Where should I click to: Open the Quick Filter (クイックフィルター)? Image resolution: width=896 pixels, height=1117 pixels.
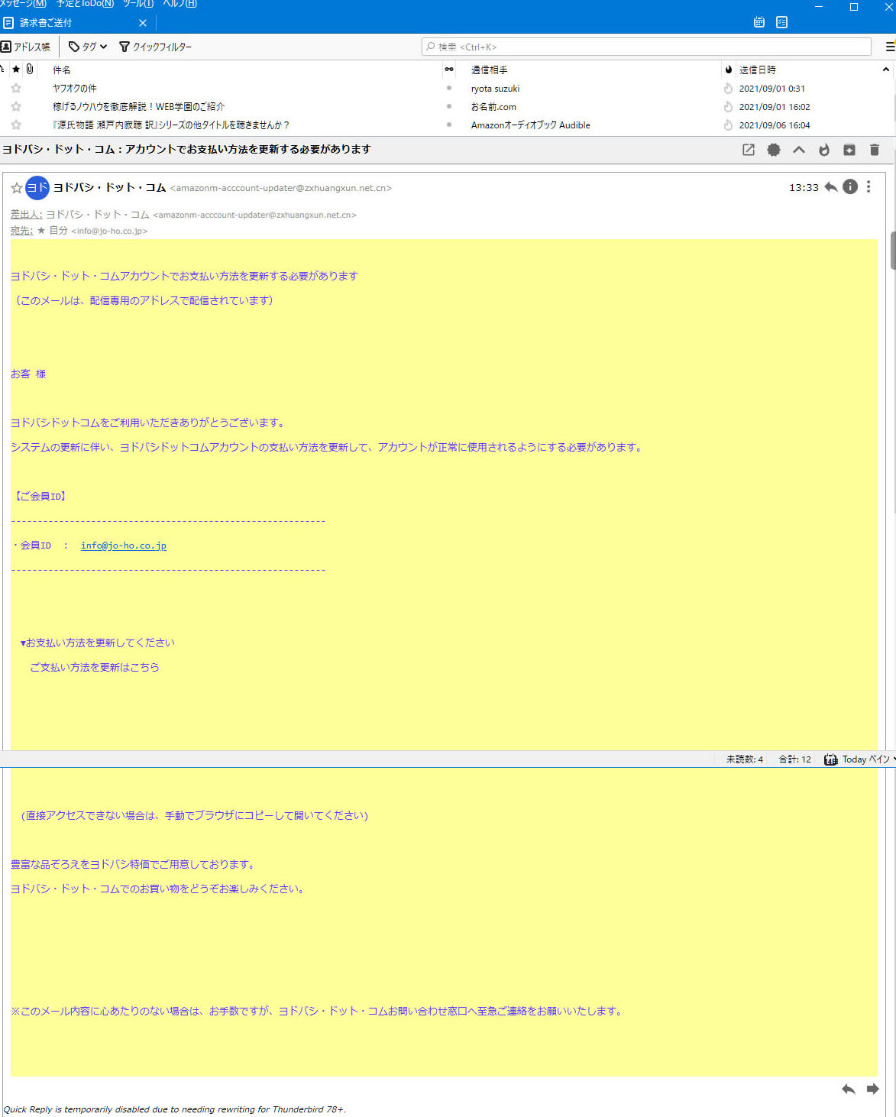click(x=155, y=47)
